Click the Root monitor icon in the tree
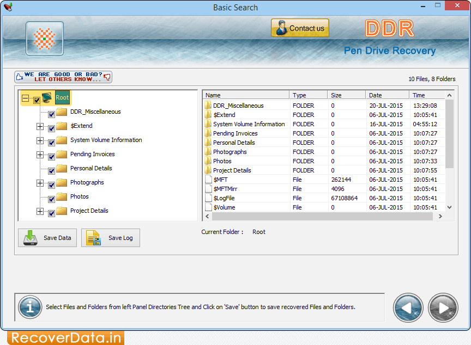Viewport: 471px width, 345px height. pos(46,96)
